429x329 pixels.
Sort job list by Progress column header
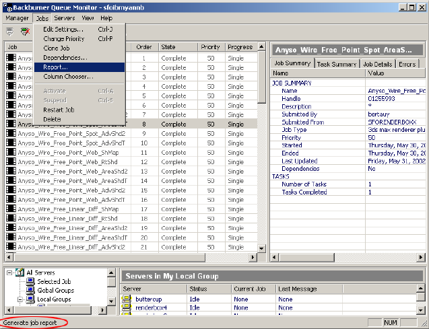click(241, 47)
